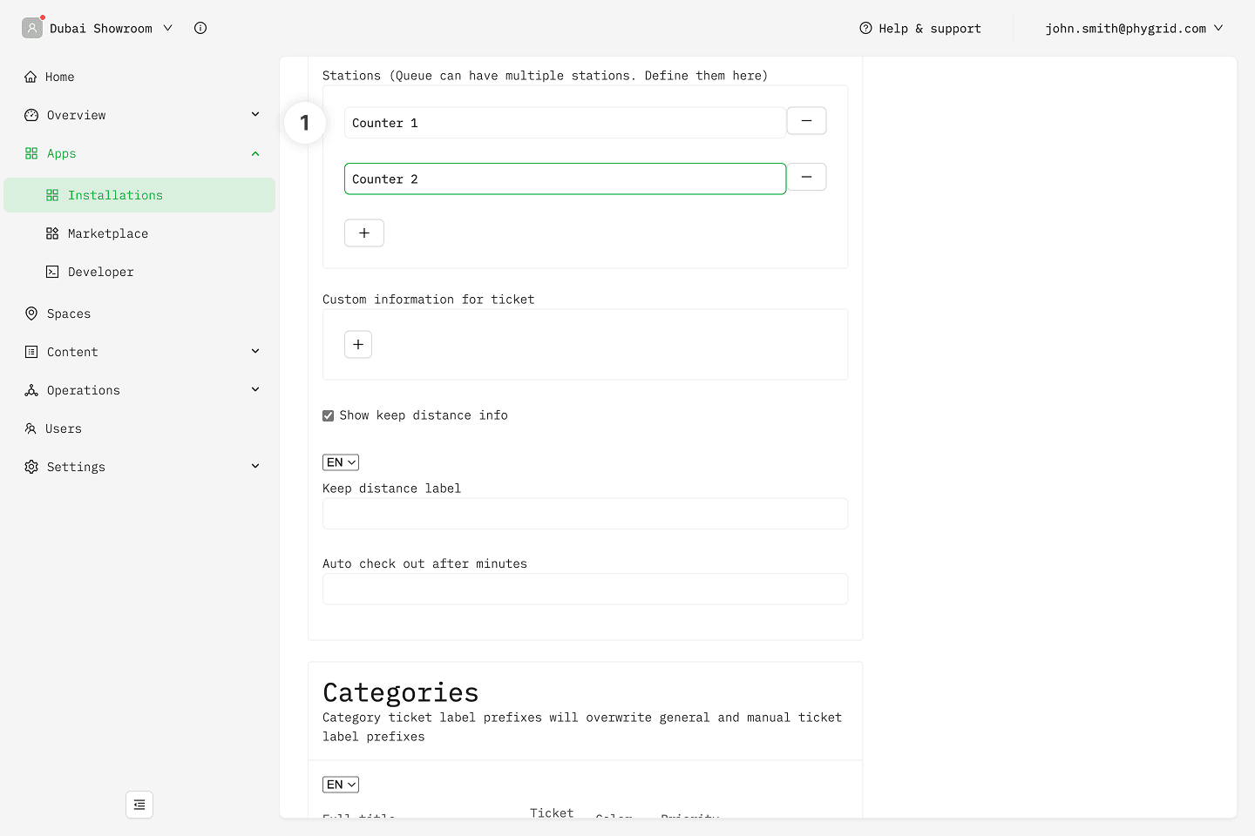Toggle Show keep distance info checkbox
Screen dimensions: 1255x836
(329, 415)
